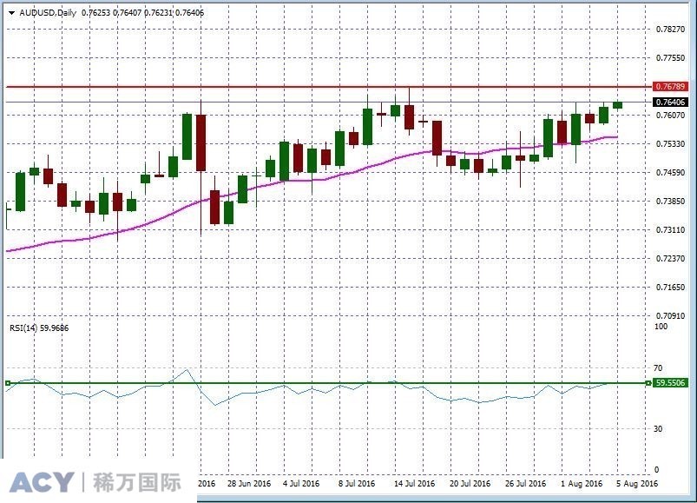
Task: Click the right handle of green RSI line
Action: point(648,383)
